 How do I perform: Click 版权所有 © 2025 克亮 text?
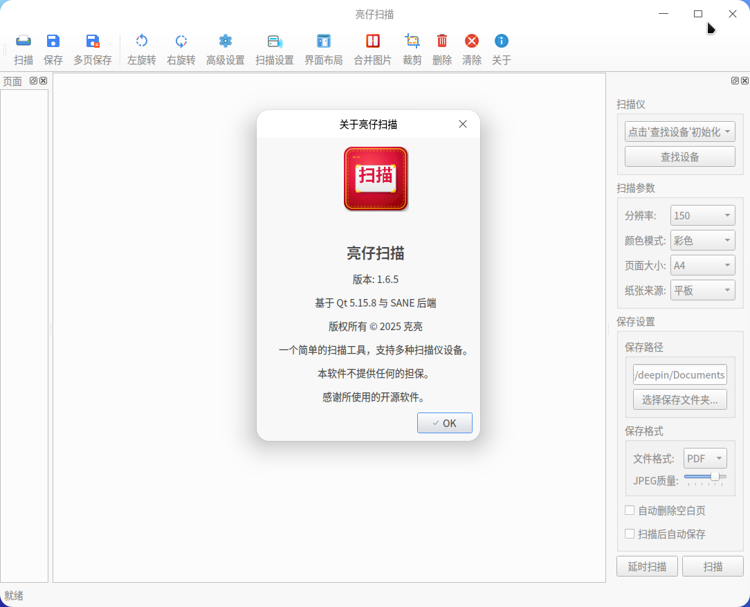376,327
